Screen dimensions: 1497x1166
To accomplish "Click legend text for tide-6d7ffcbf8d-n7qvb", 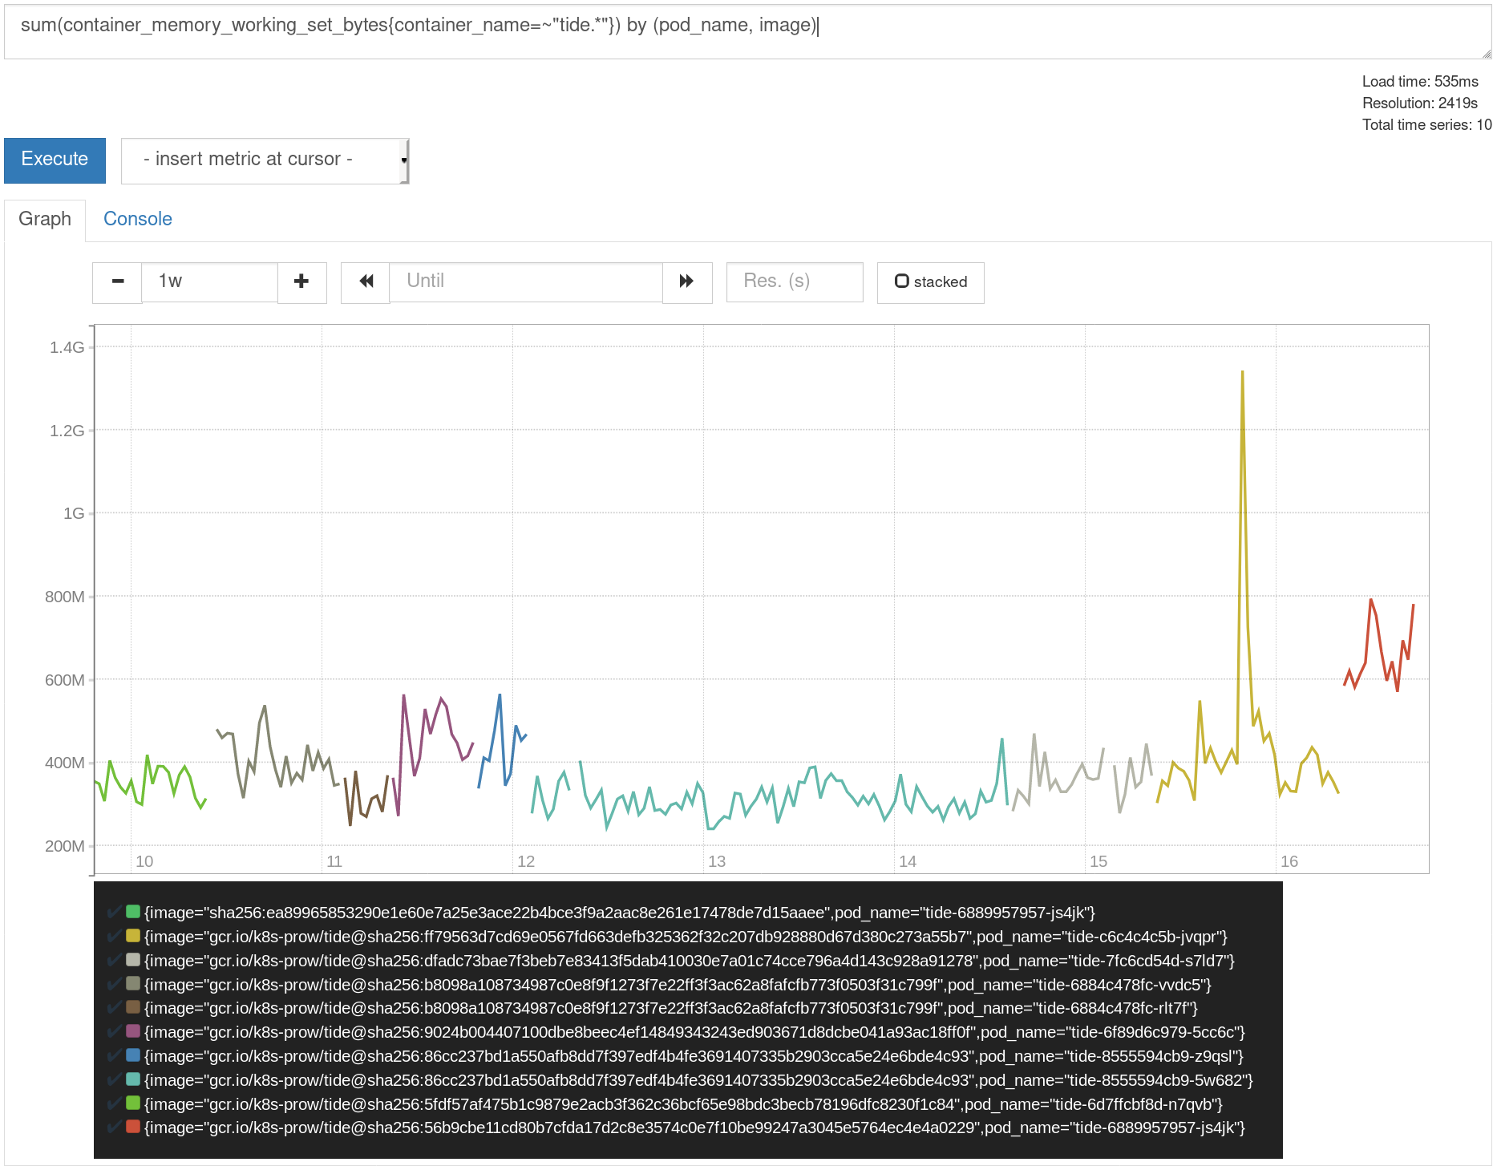I will [x=683, y=1104].
